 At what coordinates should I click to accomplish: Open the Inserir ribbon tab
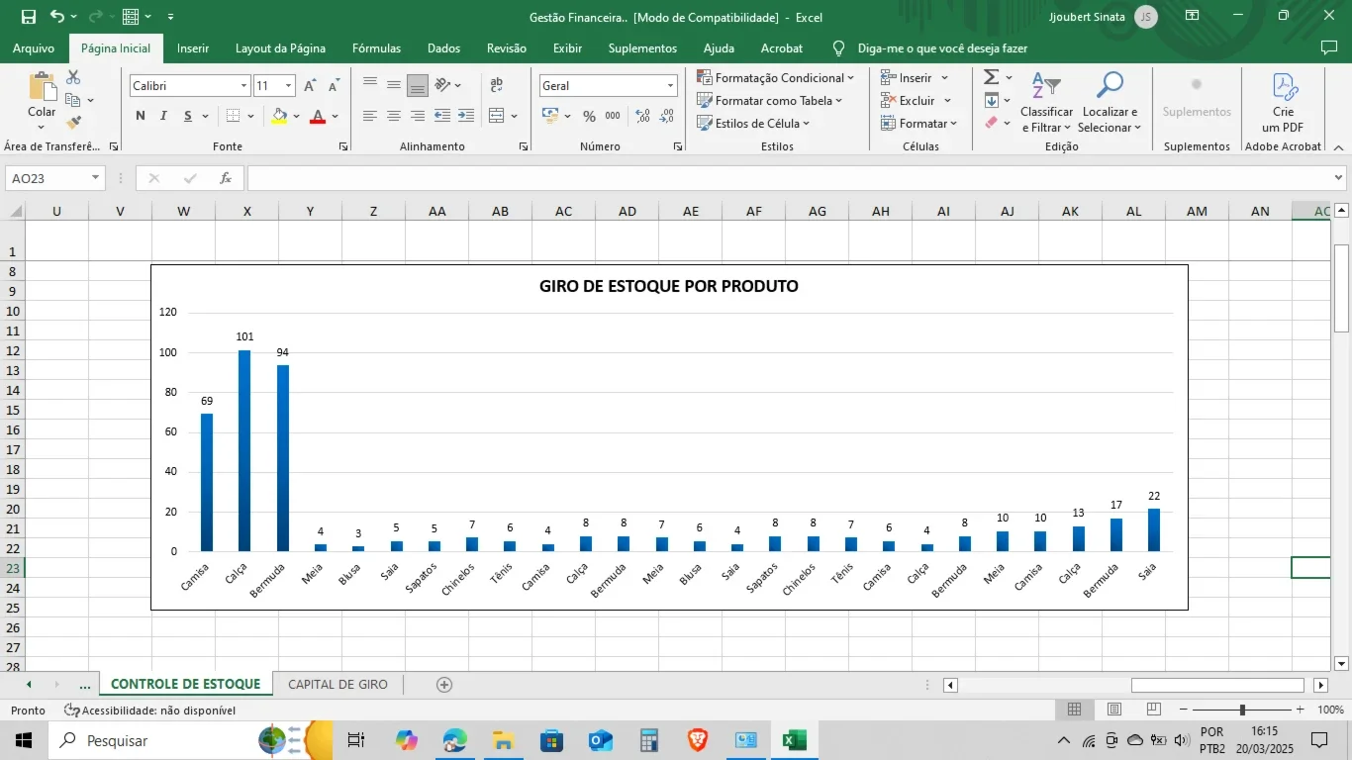[193, 47]
